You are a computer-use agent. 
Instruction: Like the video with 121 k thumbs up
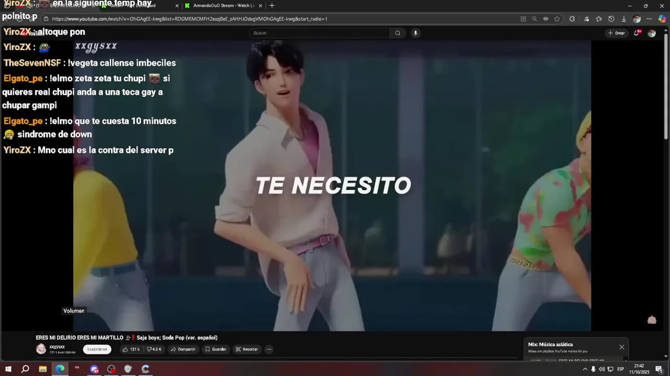[x=131, y=349]
